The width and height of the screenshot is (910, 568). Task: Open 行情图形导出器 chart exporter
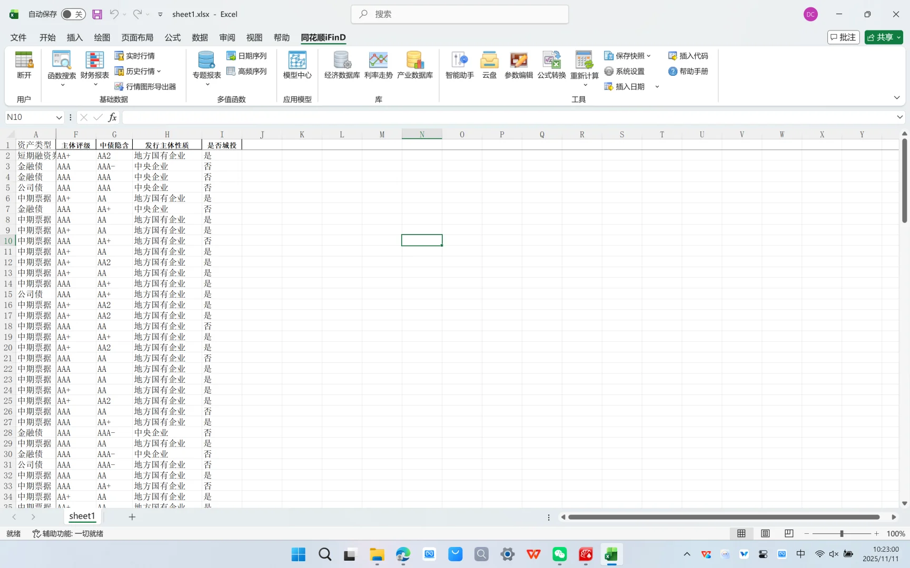pos(145,86)
